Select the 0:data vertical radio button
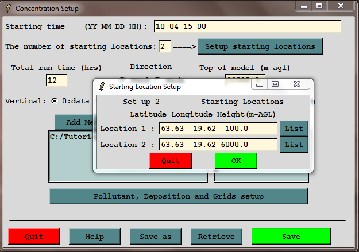The width and height of the screenshot is (359, 252). (55, 101)
